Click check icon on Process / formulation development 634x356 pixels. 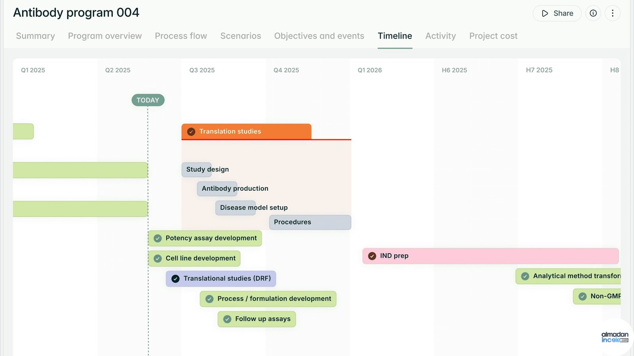pyautogui.click(x=210, y=299)
